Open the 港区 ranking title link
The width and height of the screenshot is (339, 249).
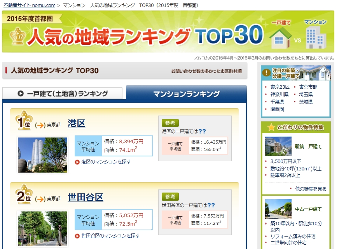[76, 124]
